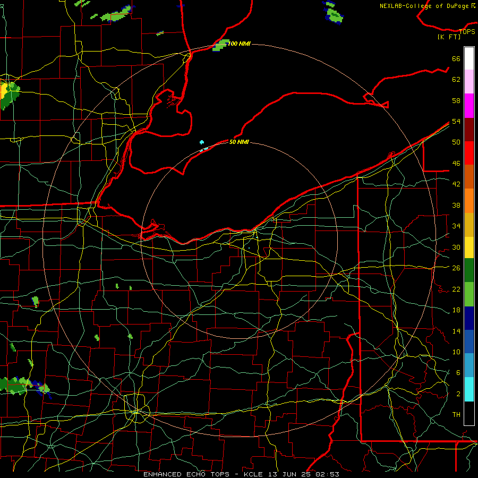Click the legend value "66"
Screen dimensions: 478x478
point(456,58)
